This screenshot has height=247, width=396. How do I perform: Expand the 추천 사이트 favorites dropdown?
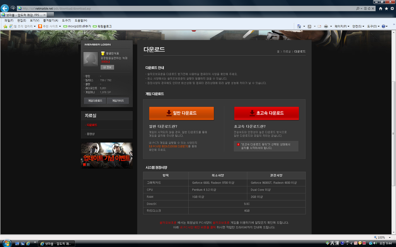click(x=60, y=27)
